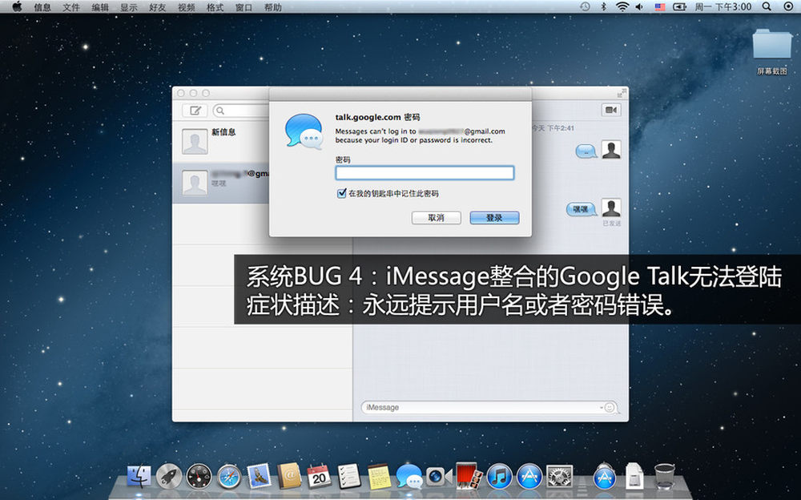Screen dimensions: 801x500
Task: Open the 文件 menu
Action: [x=71, y=7]
